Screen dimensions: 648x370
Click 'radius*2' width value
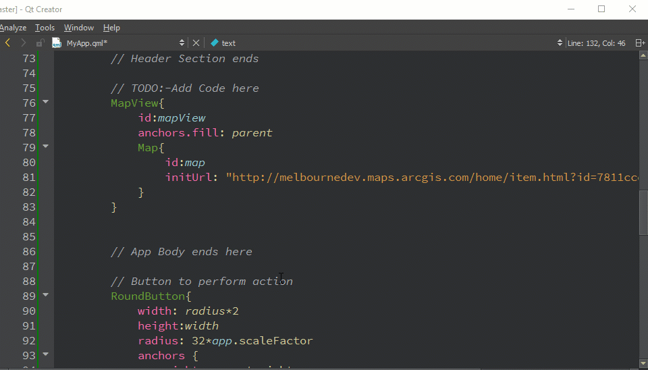point(212,311)
